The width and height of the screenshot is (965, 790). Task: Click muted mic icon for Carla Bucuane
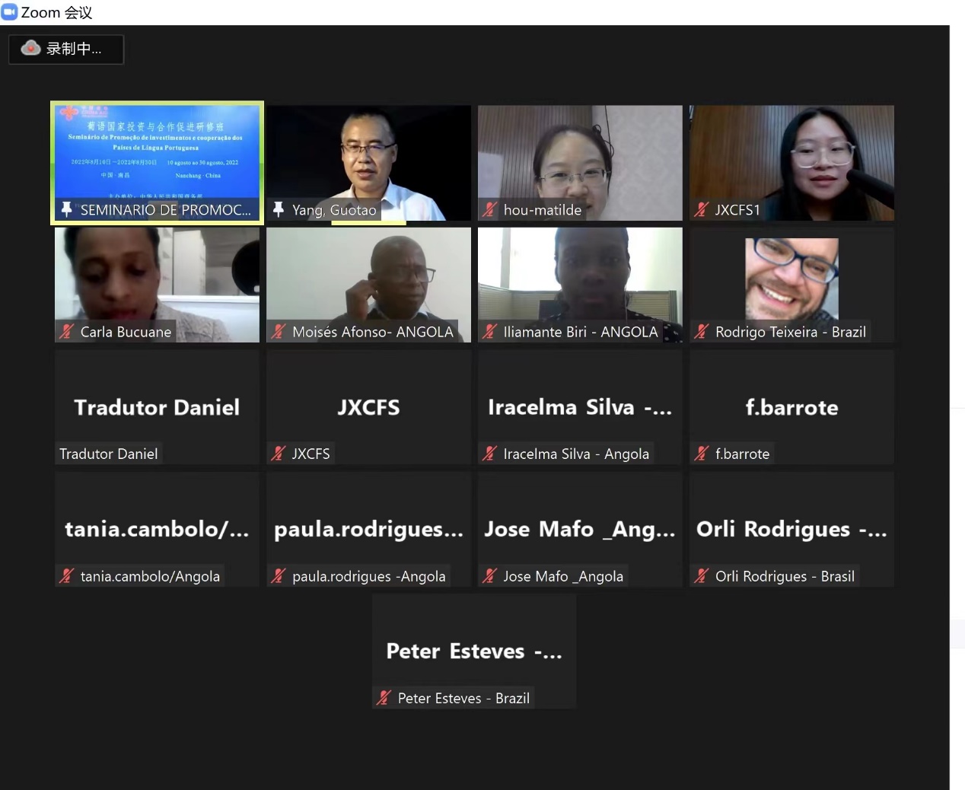click(x=67, y=331)
